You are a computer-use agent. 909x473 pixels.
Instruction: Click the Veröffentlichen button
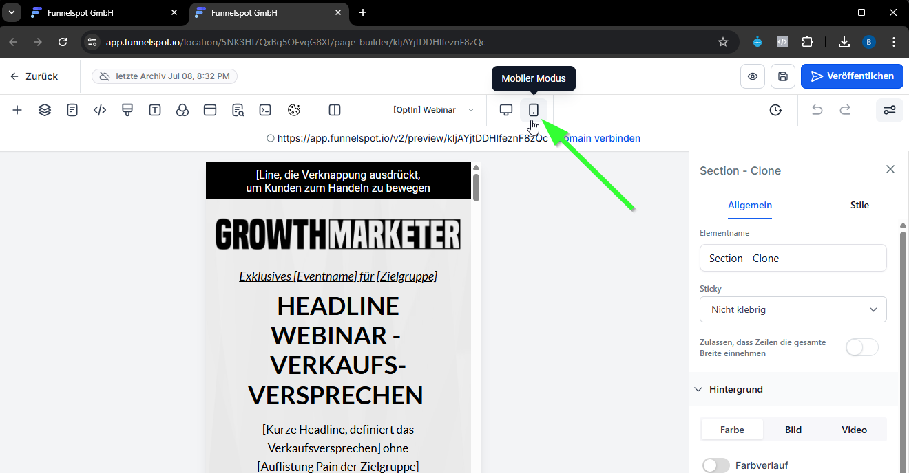pyautogui.click(x=852, y=76)
